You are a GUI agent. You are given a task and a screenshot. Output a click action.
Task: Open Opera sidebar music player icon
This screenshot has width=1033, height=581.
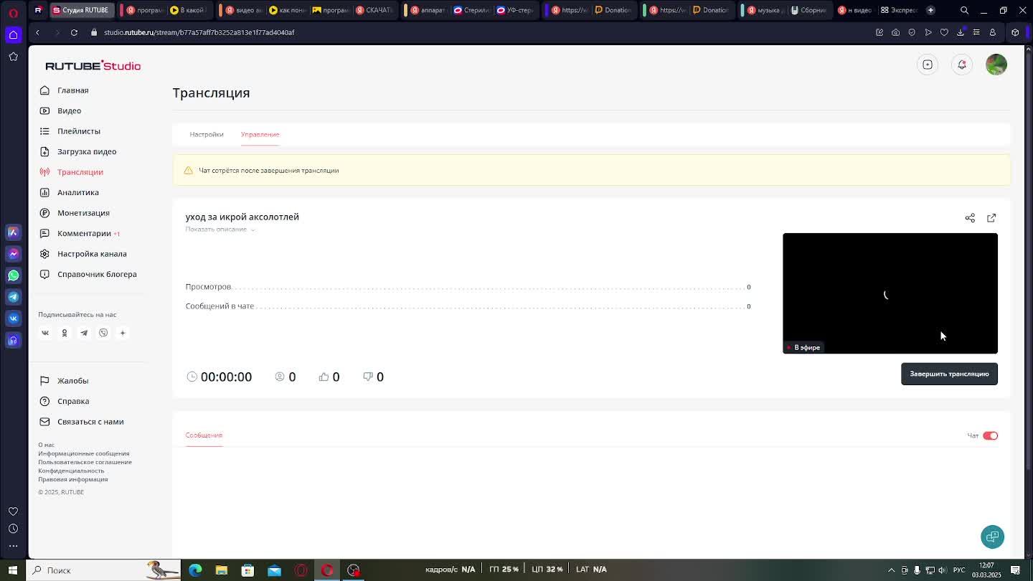[x=13, y=340]
